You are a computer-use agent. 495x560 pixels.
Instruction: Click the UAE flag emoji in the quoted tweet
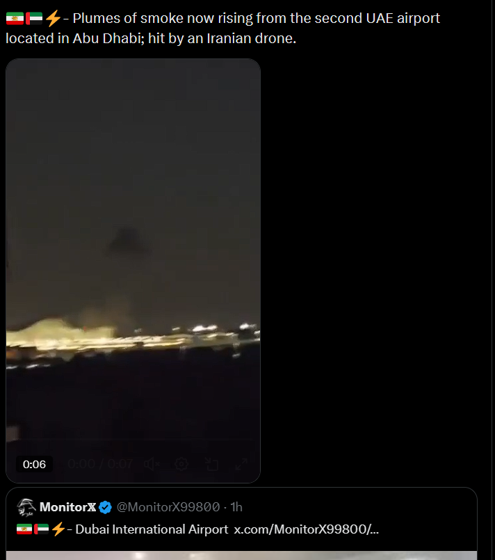pyautogui.click(x=41, y=529)
